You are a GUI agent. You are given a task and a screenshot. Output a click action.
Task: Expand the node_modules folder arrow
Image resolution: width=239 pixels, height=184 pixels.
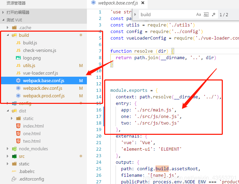click(x=8, y=149)
